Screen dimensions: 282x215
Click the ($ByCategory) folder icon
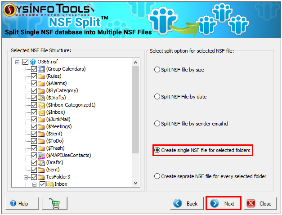[x=41, y=91]
